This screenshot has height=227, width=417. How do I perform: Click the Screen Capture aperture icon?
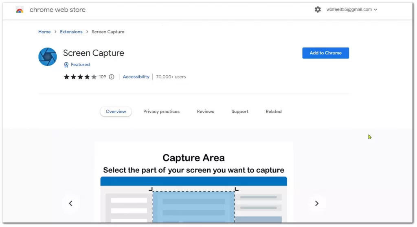click(x=48, y=57)
